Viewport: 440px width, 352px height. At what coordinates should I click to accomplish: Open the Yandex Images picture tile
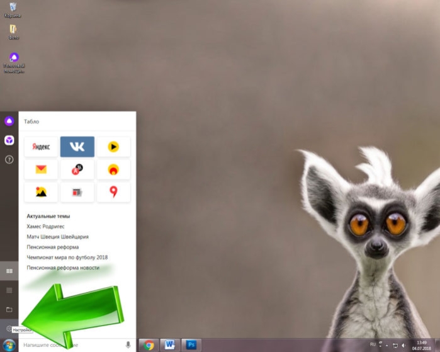click(x=41, y=192)
